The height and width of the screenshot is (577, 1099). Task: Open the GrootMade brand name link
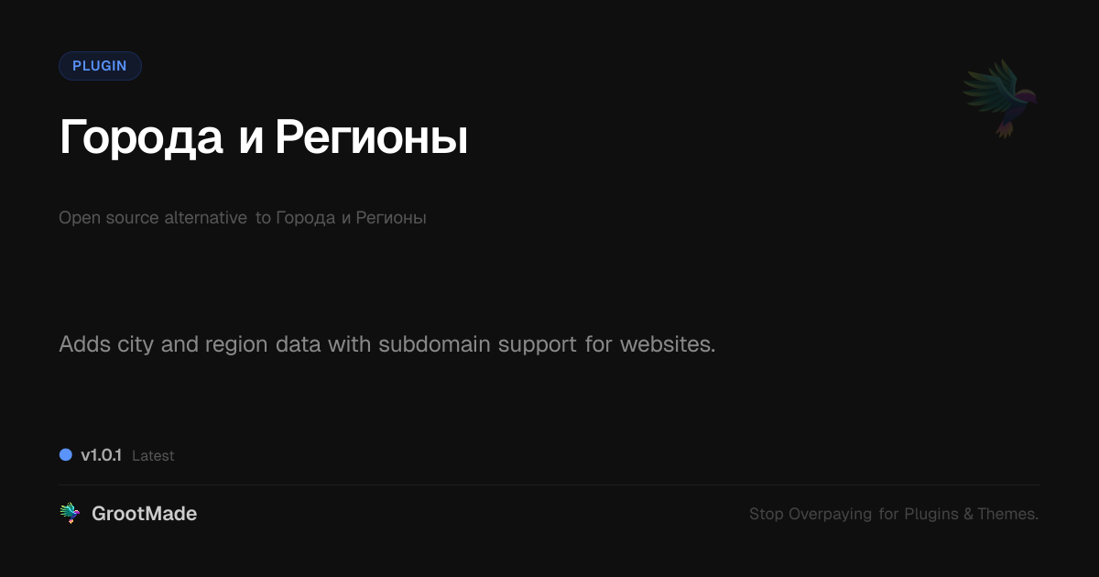(x=144, y=514)
